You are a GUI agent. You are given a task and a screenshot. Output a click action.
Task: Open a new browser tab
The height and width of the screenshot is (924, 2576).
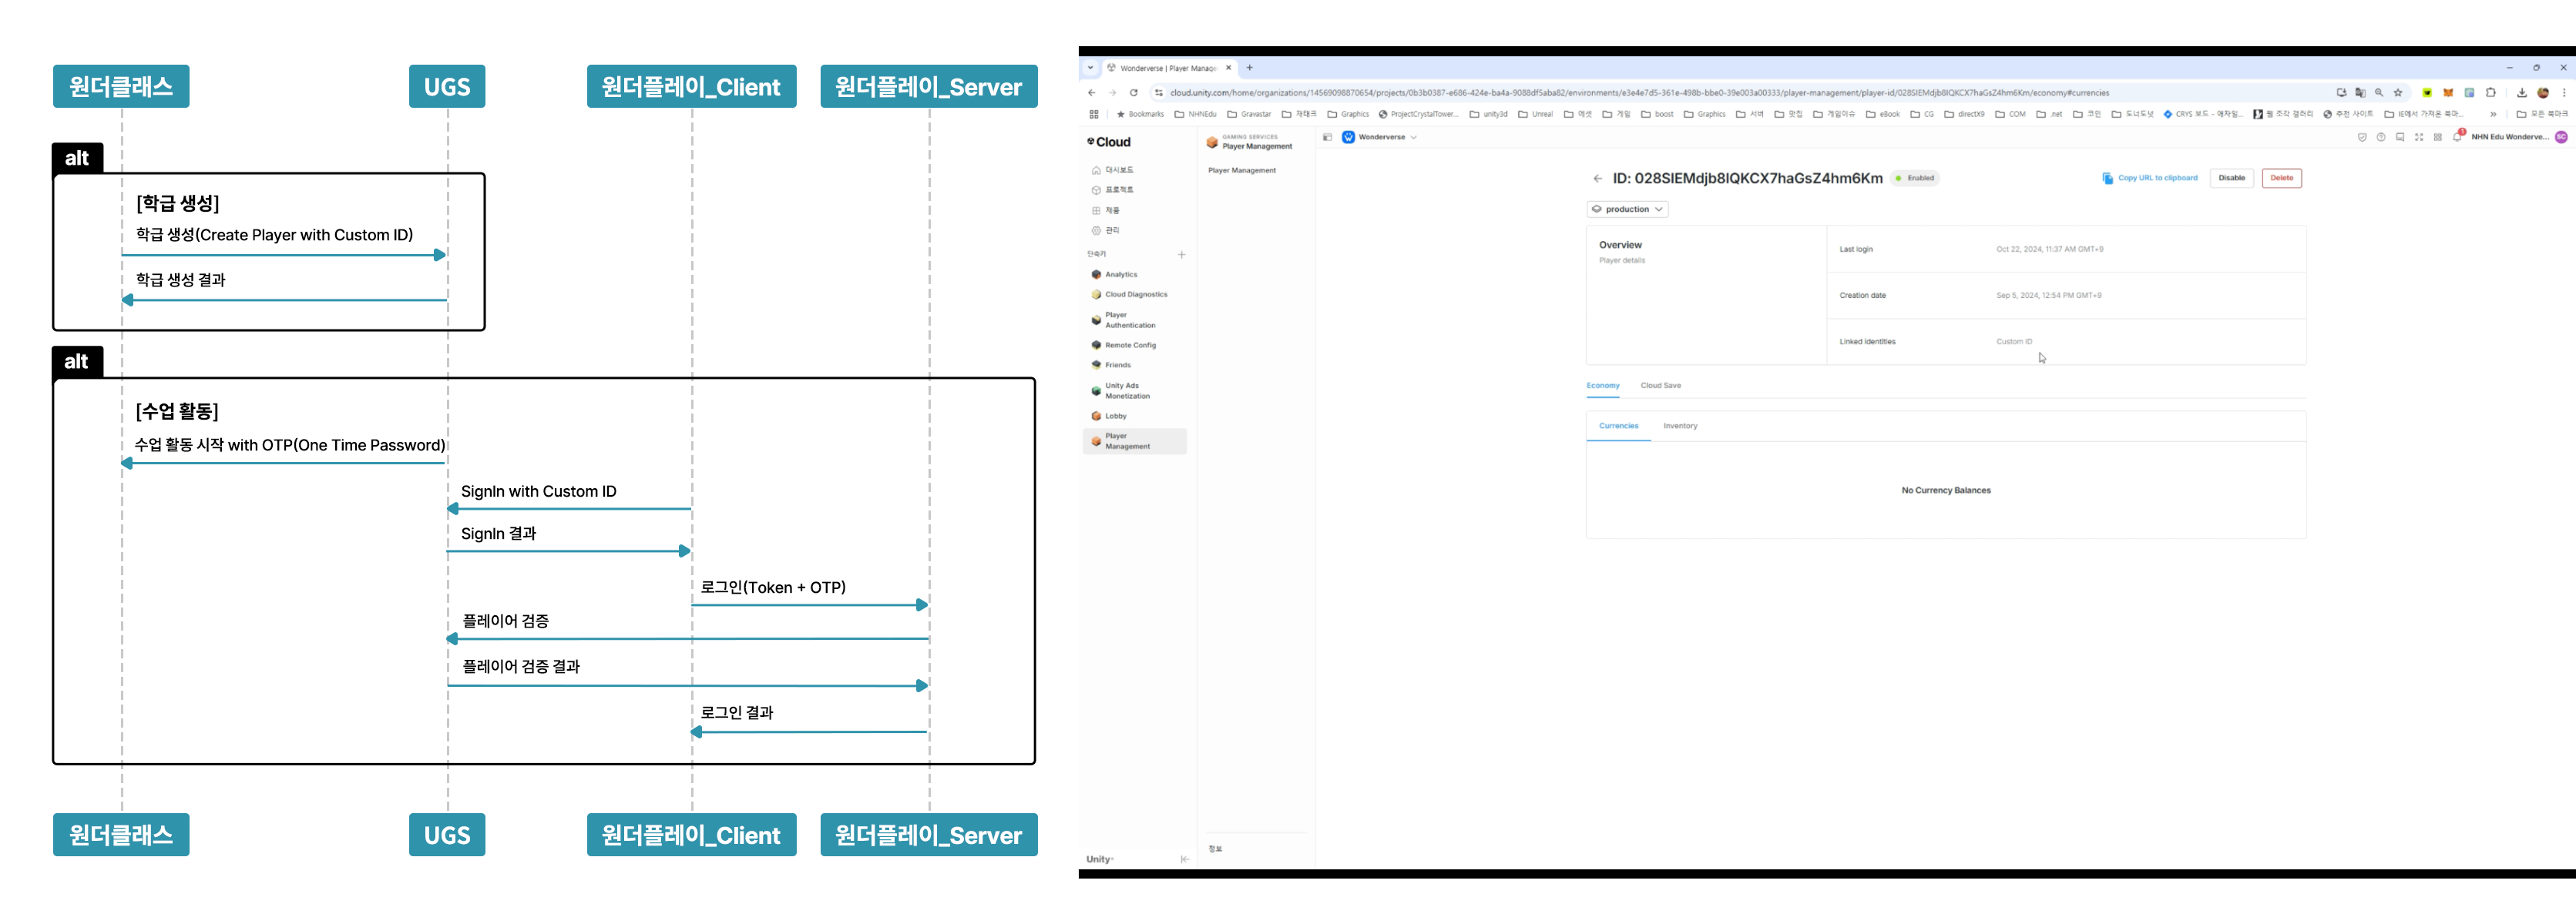[1249, 68]
